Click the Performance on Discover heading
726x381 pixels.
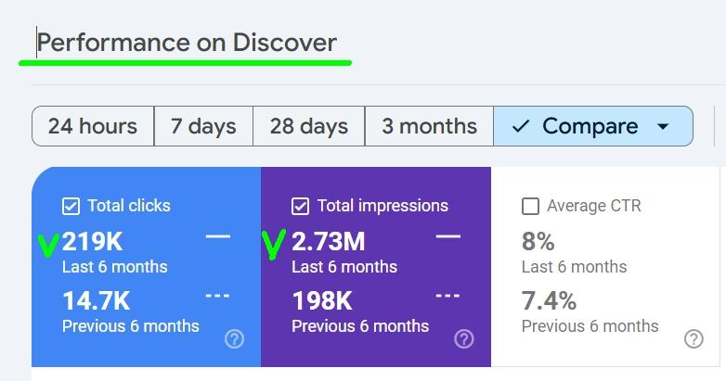tap(187, 43)
